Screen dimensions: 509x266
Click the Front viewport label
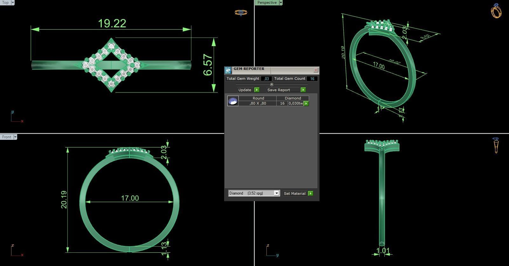[7, 137]
